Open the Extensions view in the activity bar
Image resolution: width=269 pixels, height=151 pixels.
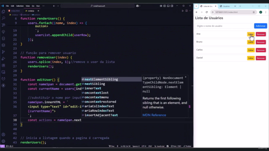coord(3,65)
